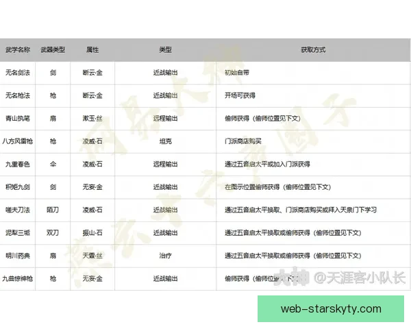Click the 武器类型 column header

pos(53,49)
